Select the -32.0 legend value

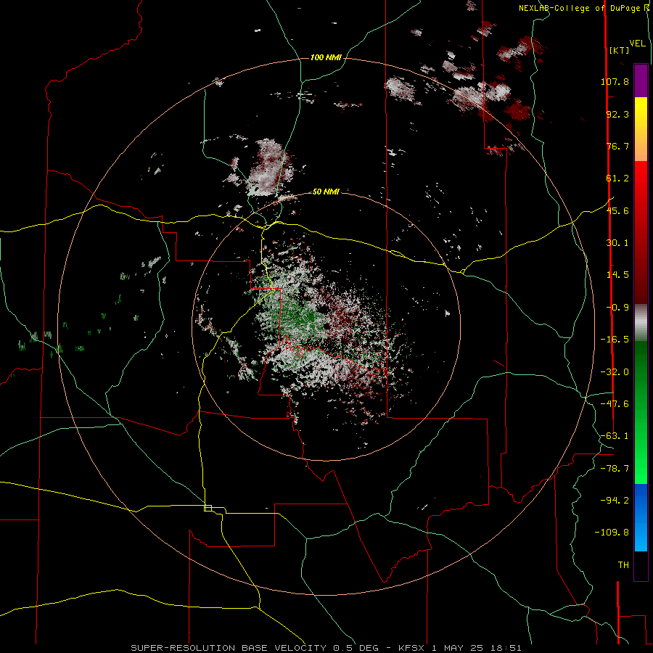tap(615, 372)
